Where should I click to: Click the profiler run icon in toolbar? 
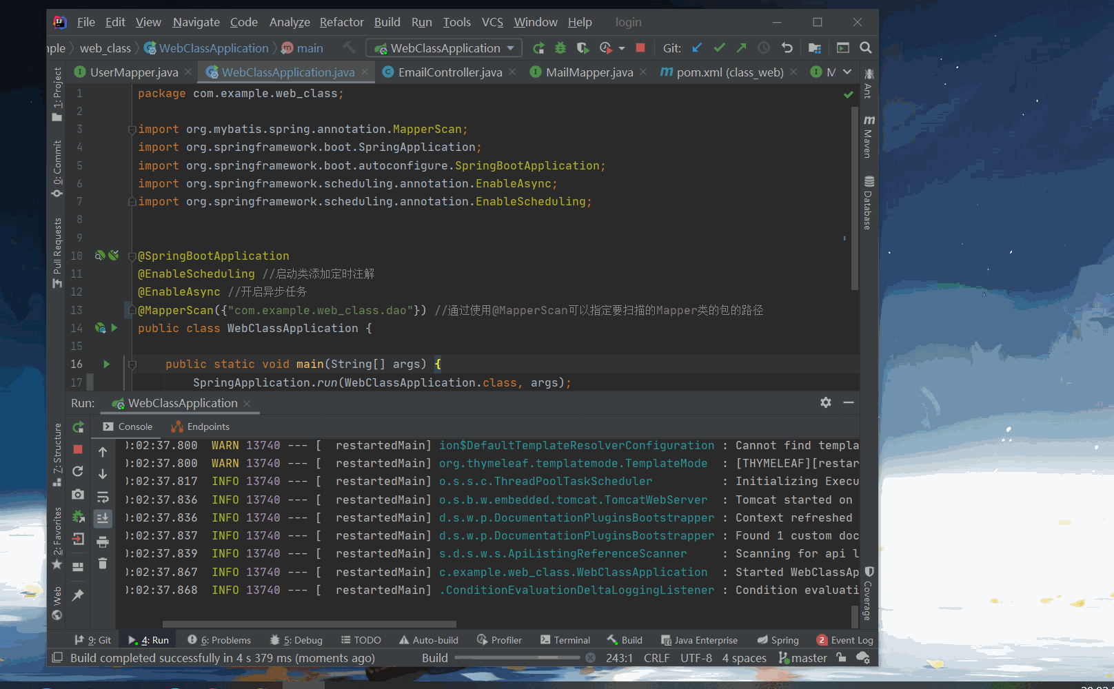coord(606,48)
